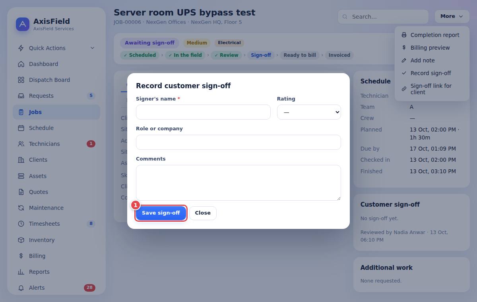
Task: Click the Technicians people icon
Action: click(21, 144)
